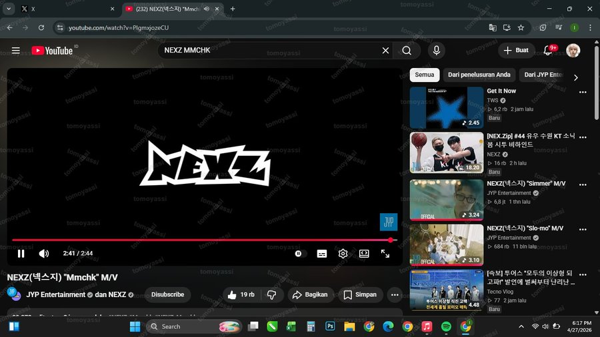The height and width of the screenshot is (337, 600).
Task: Open the media control icon in toolbar
Action: point(559,27)
